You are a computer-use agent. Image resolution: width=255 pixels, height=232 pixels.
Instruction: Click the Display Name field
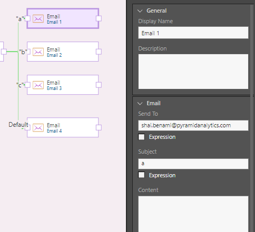(193, 33)
